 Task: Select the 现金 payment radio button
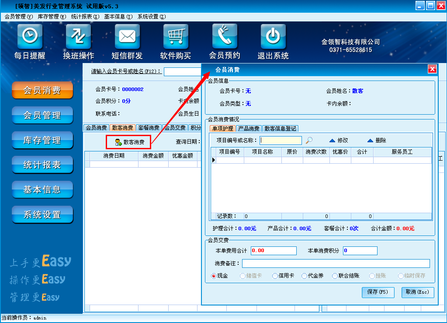tap(214, 276)
